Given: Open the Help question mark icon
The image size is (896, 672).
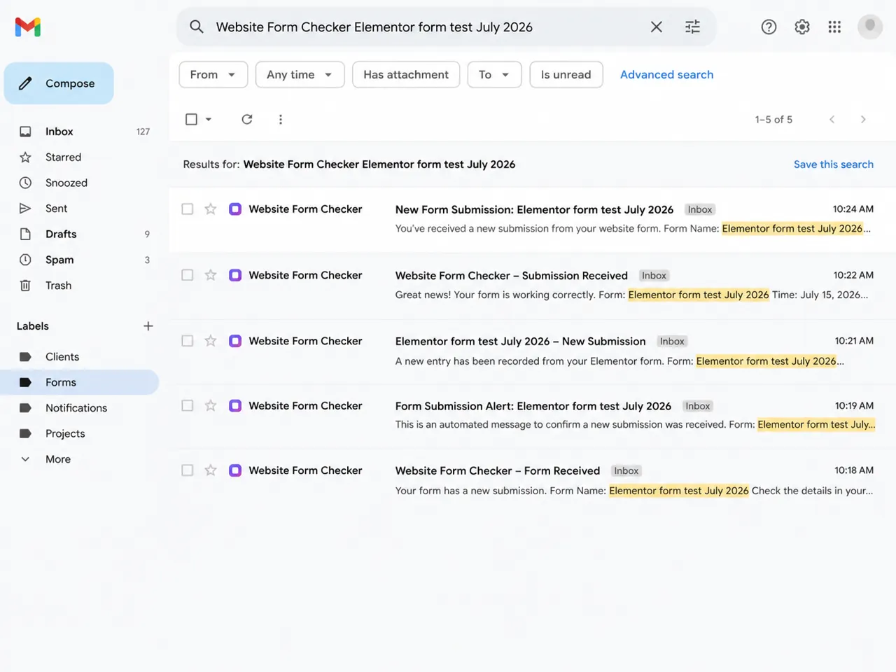Looking at the screenshot, I should 769,27.
